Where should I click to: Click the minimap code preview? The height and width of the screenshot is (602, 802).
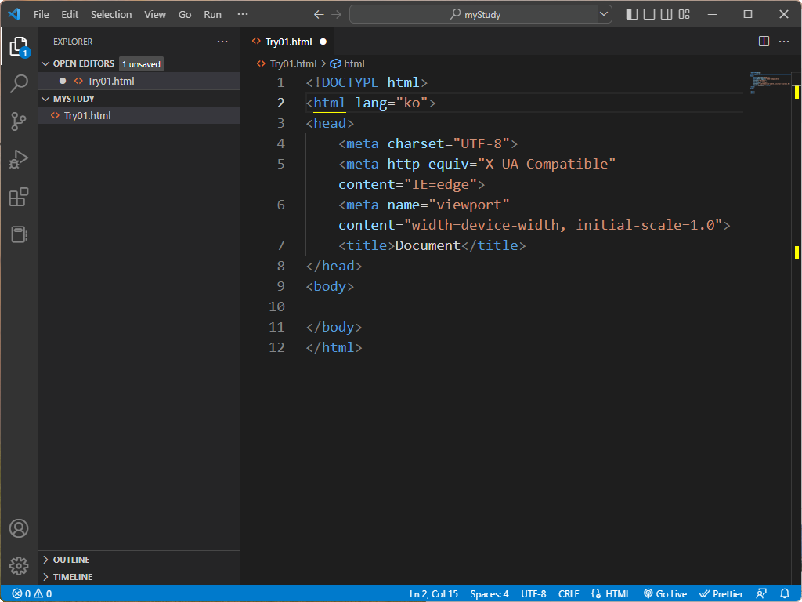point(771,82)
